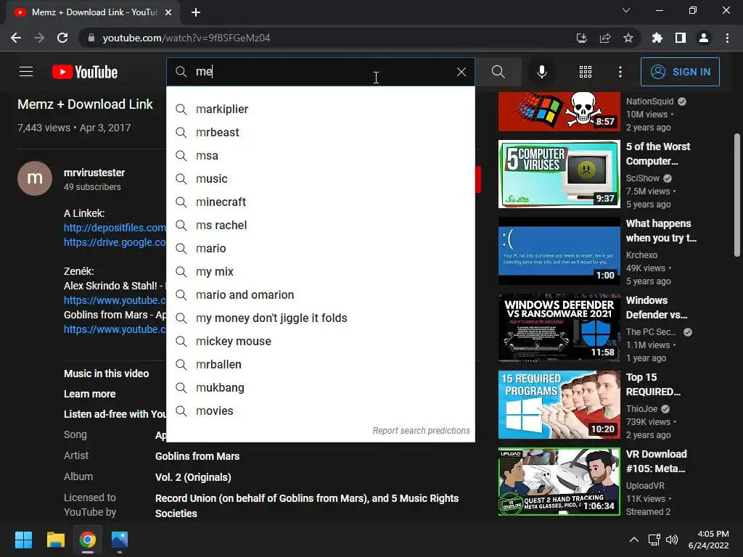Select 'mario and omarion' suggestion
The height and width of the screenshot is (557, 743).
[x=320, y=295]
